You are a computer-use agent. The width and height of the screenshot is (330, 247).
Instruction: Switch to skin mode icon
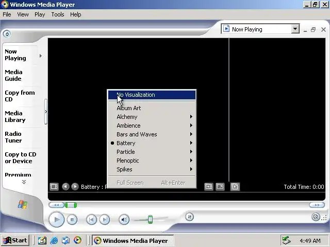316,217
